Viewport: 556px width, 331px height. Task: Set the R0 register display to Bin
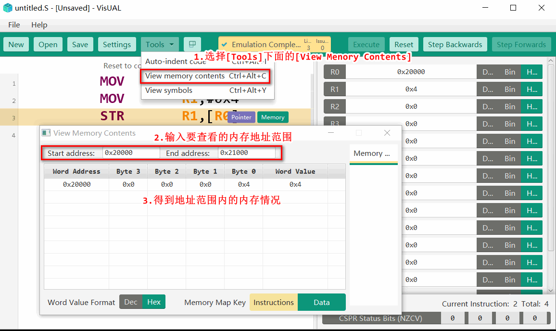pyautogui.click(x=509, y=72)
